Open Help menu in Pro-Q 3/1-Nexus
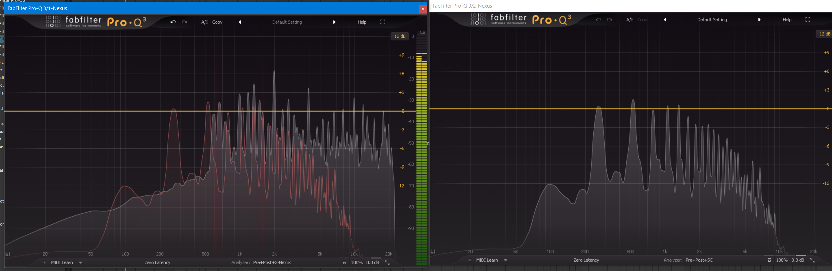Screen dimensions: 832x271 tap(362, 22)
